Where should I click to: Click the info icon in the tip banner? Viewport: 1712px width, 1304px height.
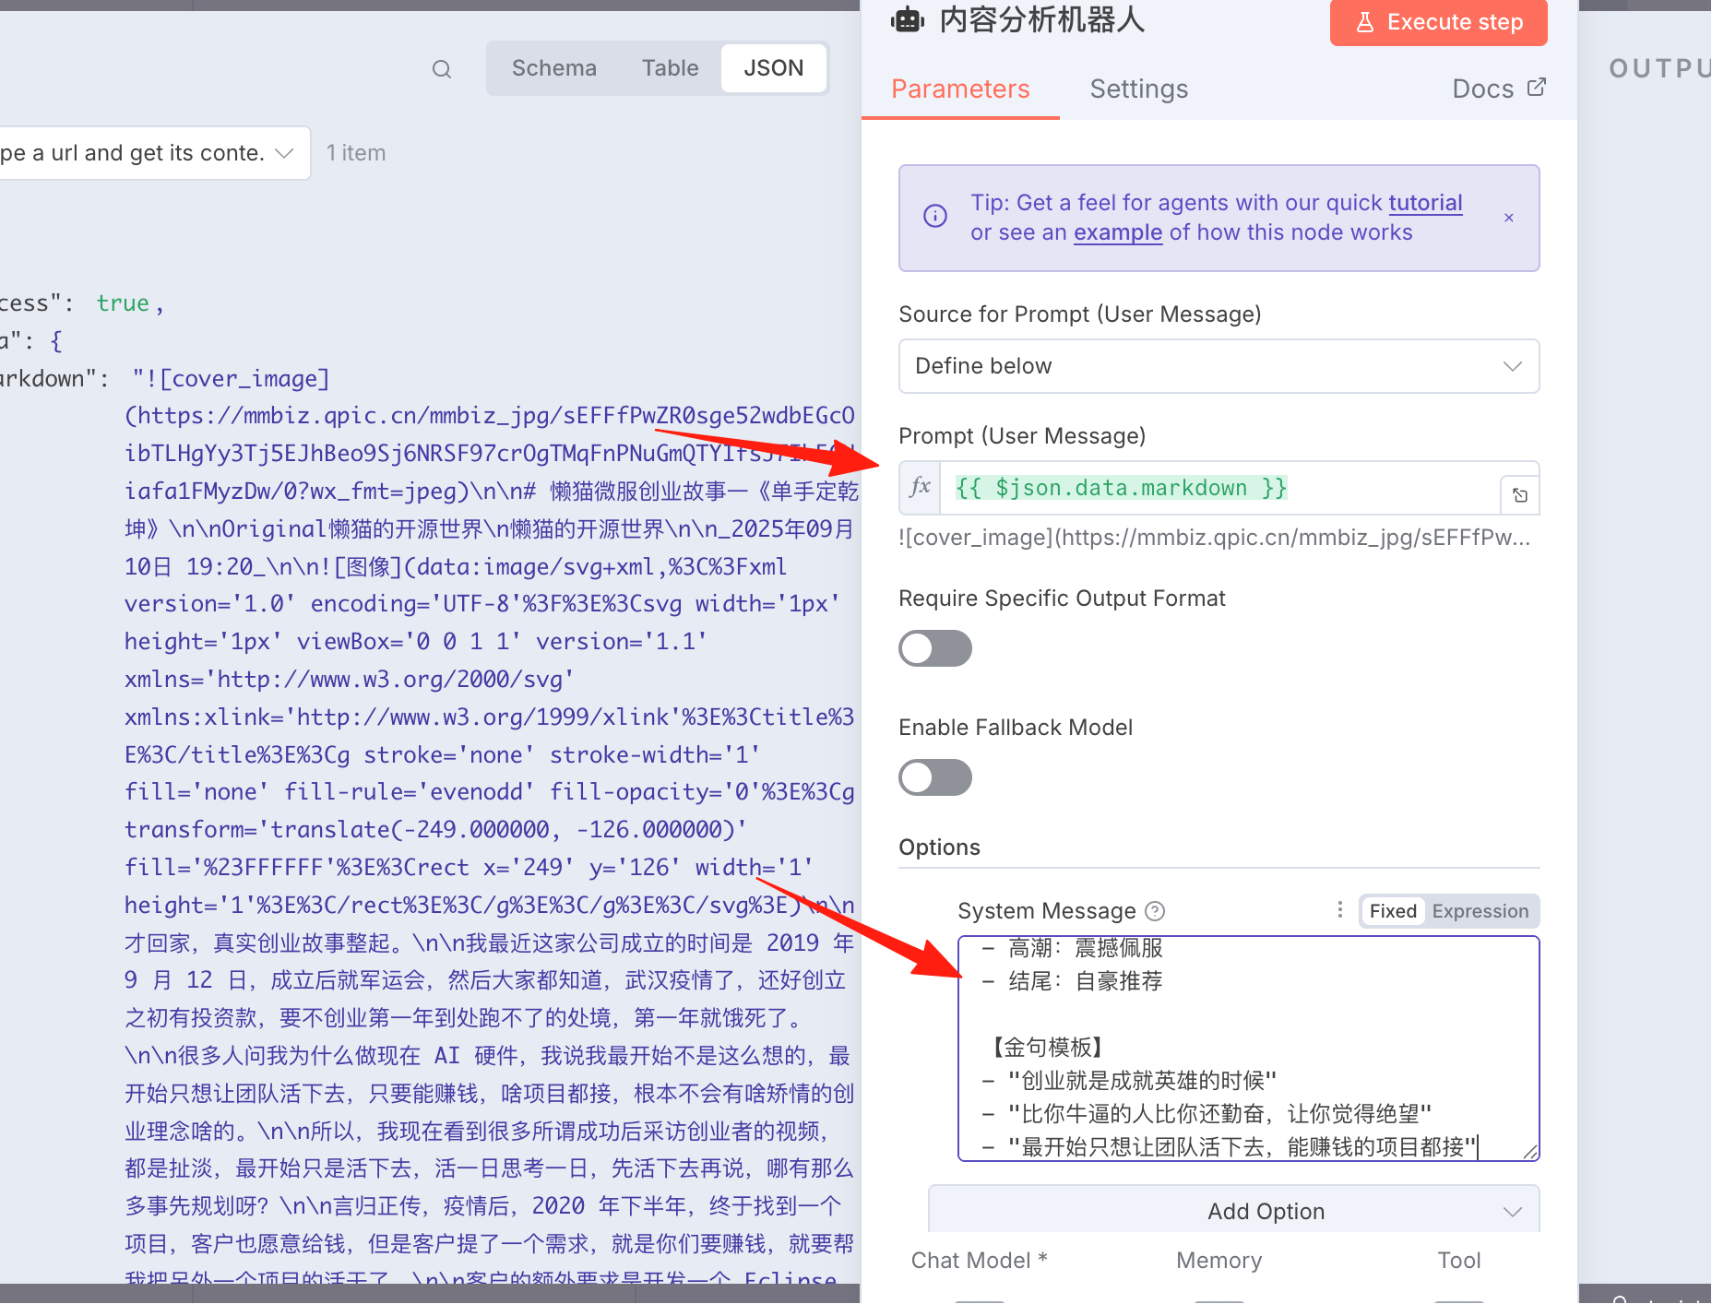click(935, 216)
